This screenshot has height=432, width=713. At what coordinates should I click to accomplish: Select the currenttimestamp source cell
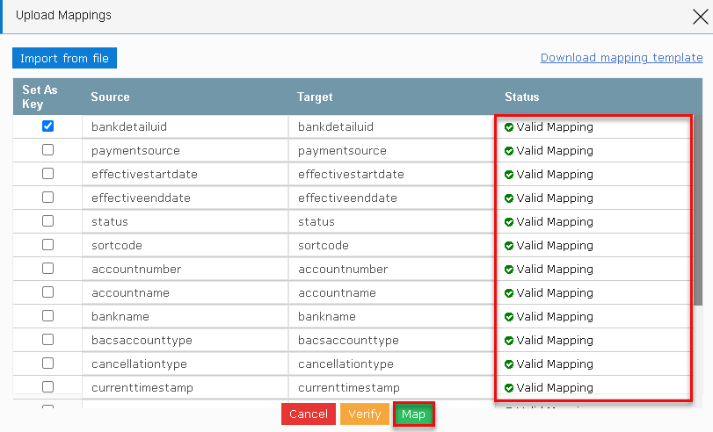click(x=186, y=387)
